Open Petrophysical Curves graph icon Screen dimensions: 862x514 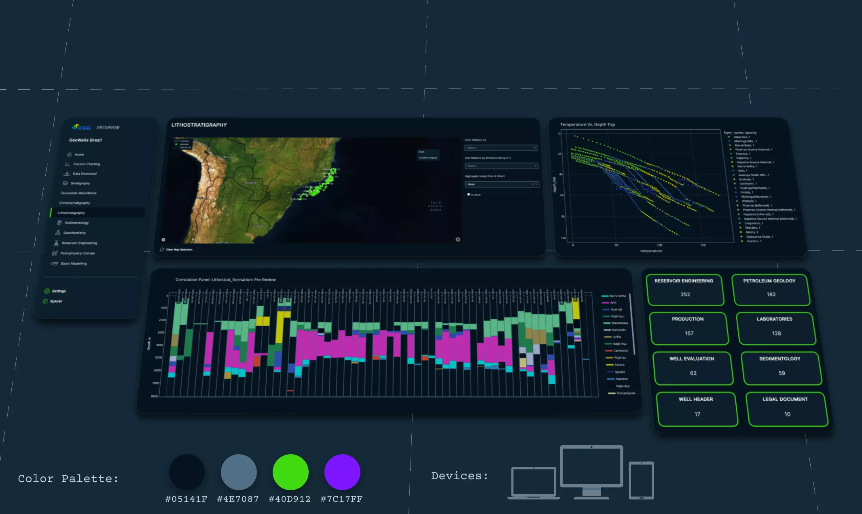55,253
